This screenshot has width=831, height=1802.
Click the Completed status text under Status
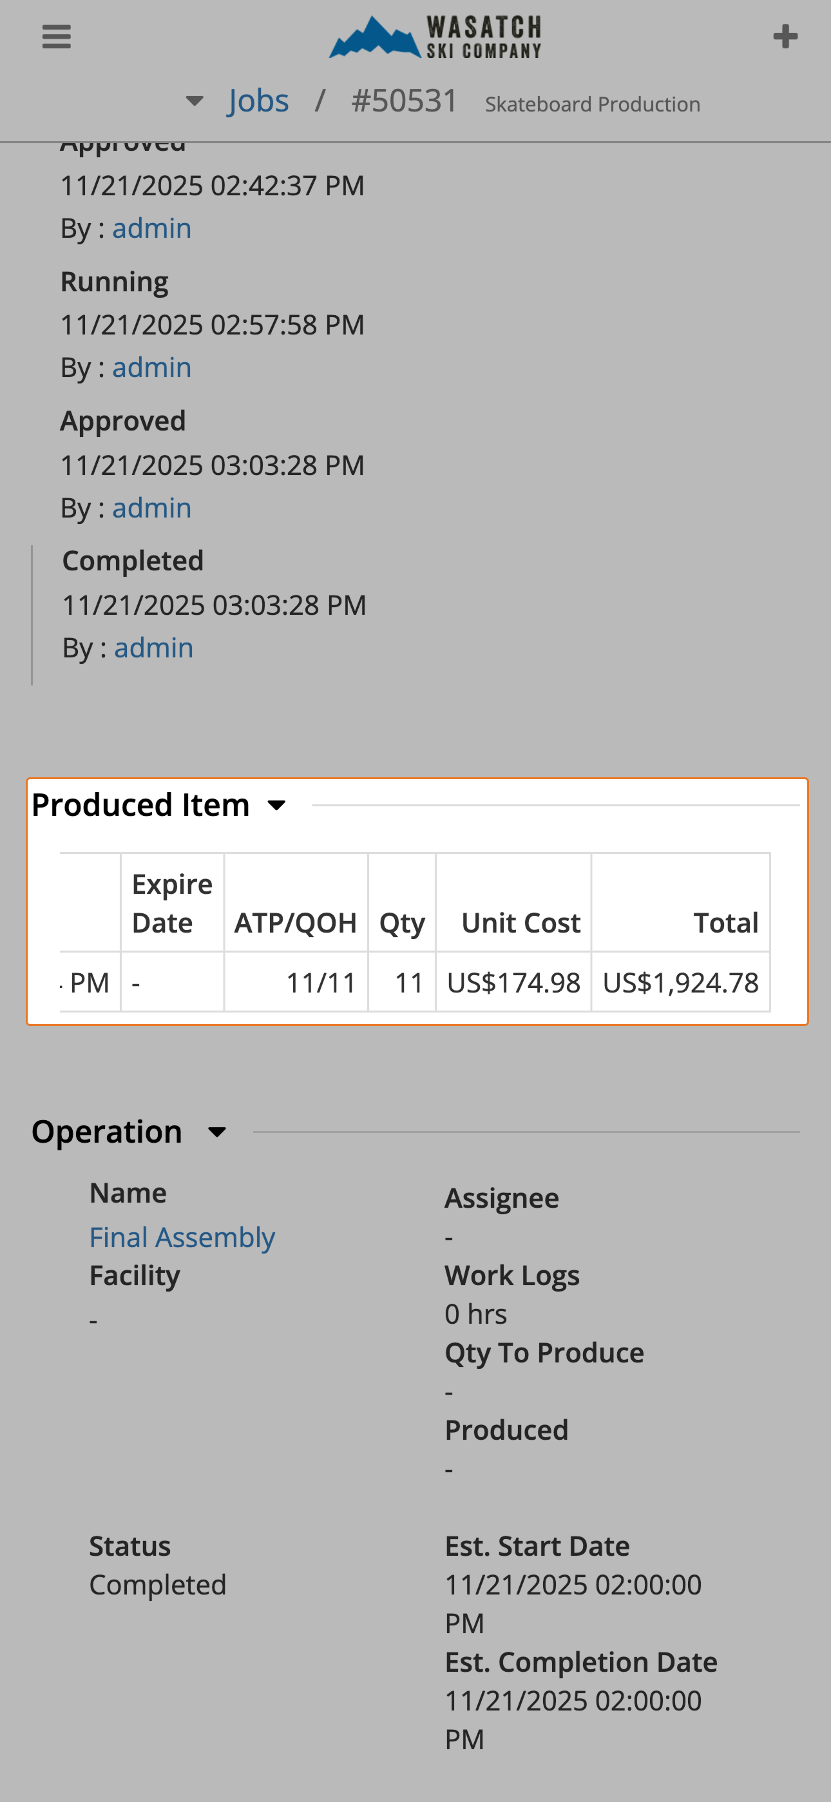pos(157,1585)
